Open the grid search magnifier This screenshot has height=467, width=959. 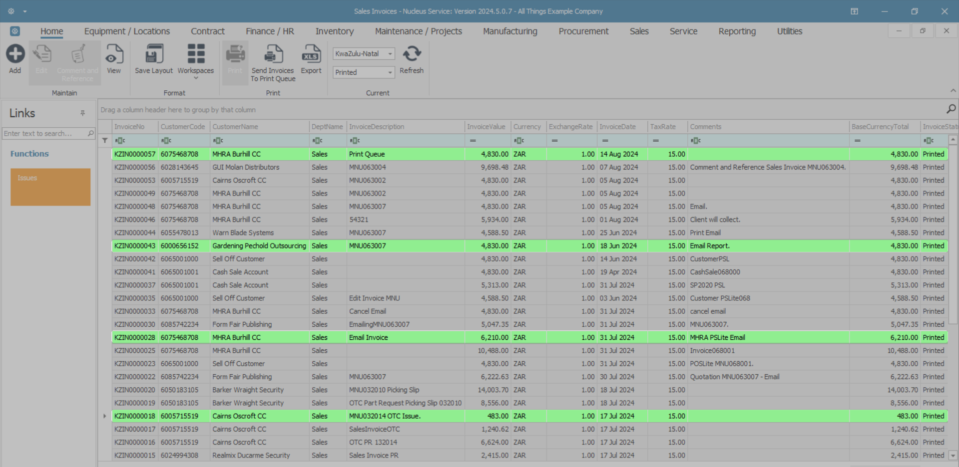(x=951, y=109)
